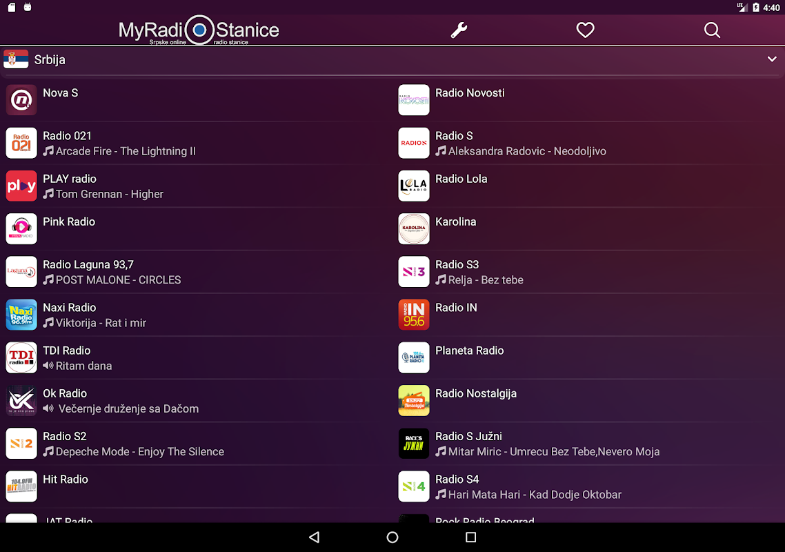The height and width of the screenshot is (552, 785).
Task: Tap 'Tom Grennan - Higher' track text
Action: (x=110, y=195)
